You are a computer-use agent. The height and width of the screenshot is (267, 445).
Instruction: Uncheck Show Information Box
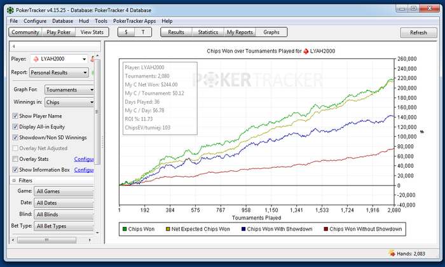click(x=15, y=170)
